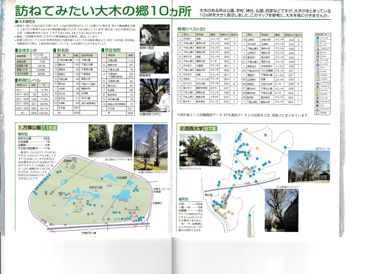The width and height of the screenshot is (388, 274).
Task: Click the yellow square イチョウ legend symbol
Action: click(318, 79)
